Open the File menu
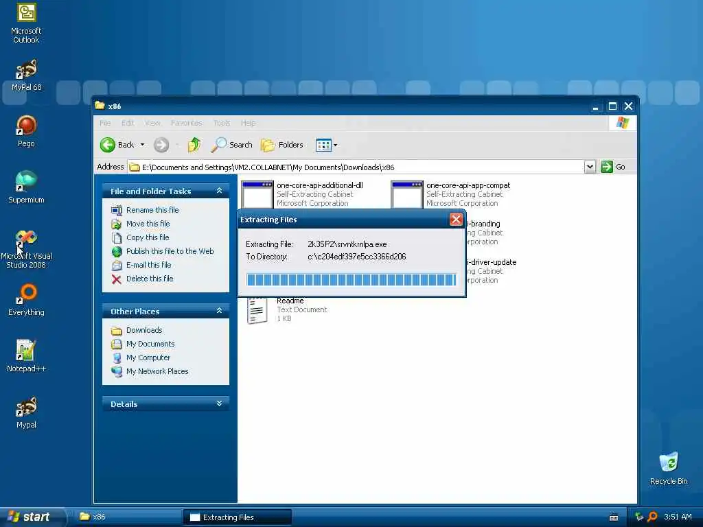The image size is (703, 527). point(105,123)
